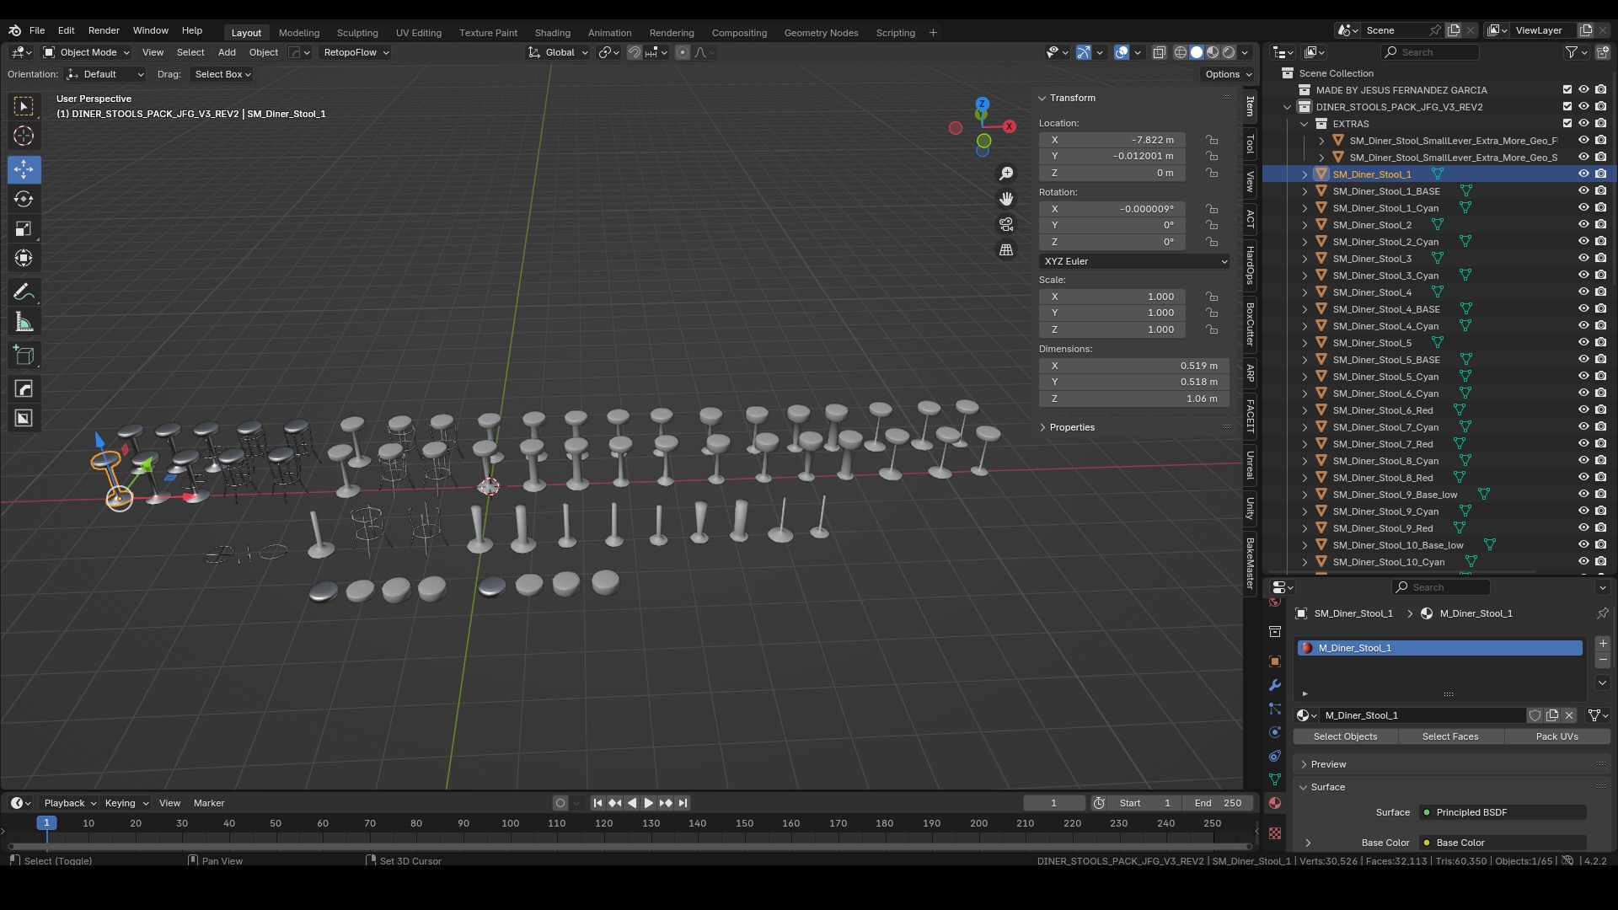The height and width of the screenshot is (910, 1618).
Task: Select the Scale tool in toolbar
Action: [24, 228]
